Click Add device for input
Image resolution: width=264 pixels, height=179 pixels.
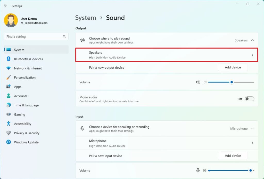click(233, 155)
